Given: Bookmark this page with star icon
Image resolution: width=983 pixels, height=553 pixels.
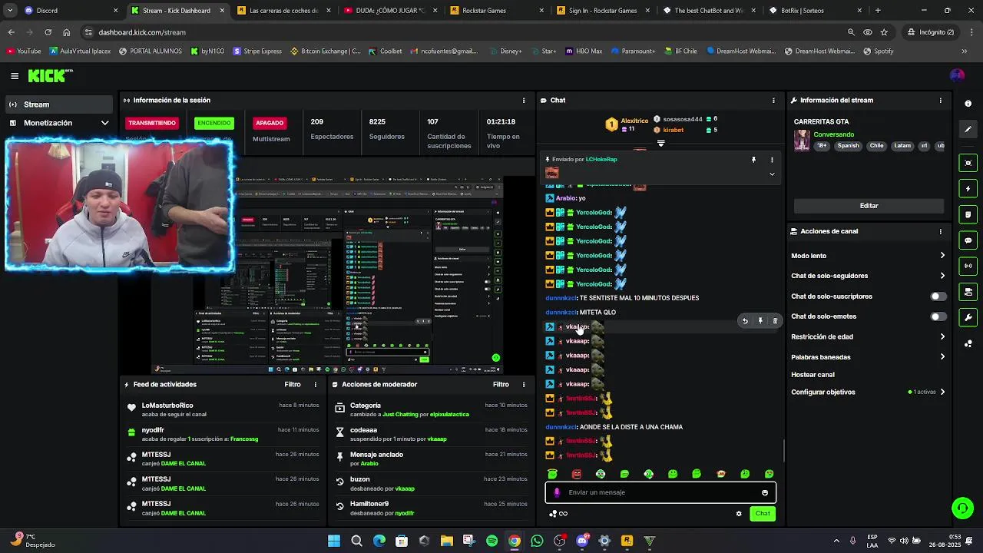Looking at the screenshot, I should coord(884,32).
